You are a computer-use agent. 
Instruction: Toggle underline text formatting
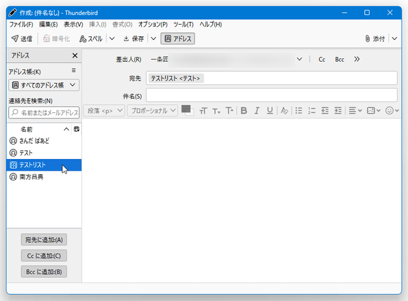270,111
